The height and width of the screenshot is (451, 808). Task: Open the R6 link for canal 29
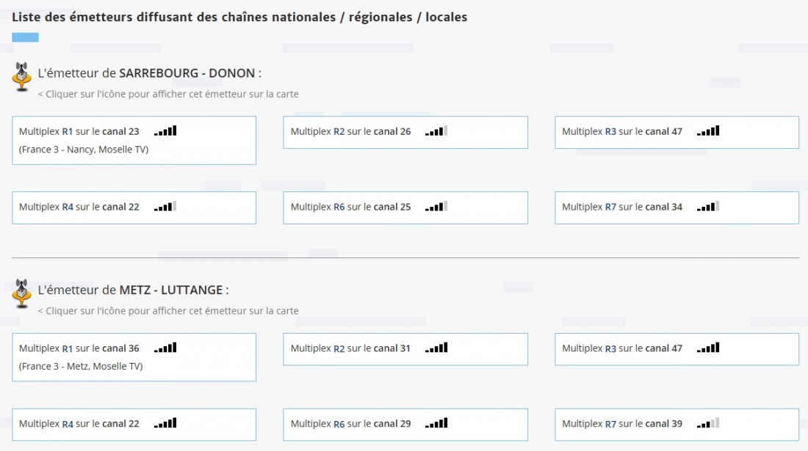[x=339, y=424]
